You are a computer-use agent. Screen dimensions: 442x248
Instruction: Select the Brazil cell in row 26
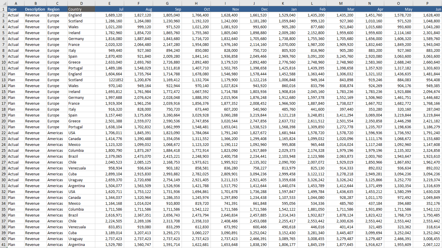click(81, 156)
